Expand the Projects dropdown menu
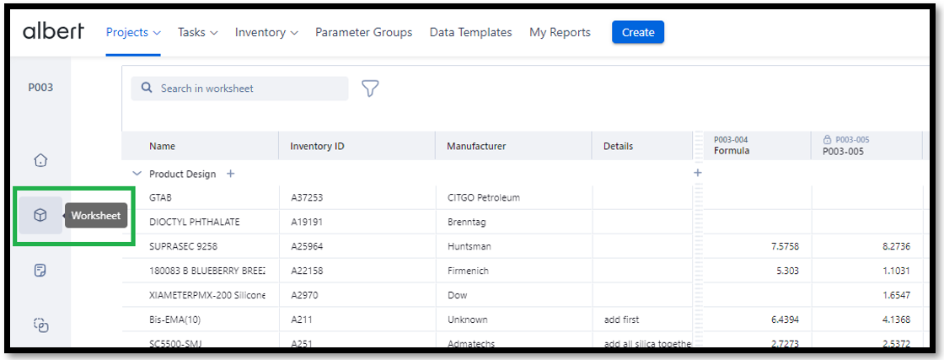The height and width of the screenshot is (360, 944). pyautogui.click(x=133, y=33)
